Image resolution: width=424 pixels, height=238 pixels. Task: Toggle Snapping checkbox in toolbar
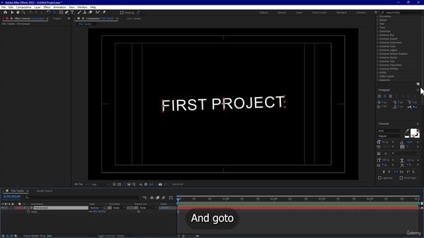click(x=122, y=13)
